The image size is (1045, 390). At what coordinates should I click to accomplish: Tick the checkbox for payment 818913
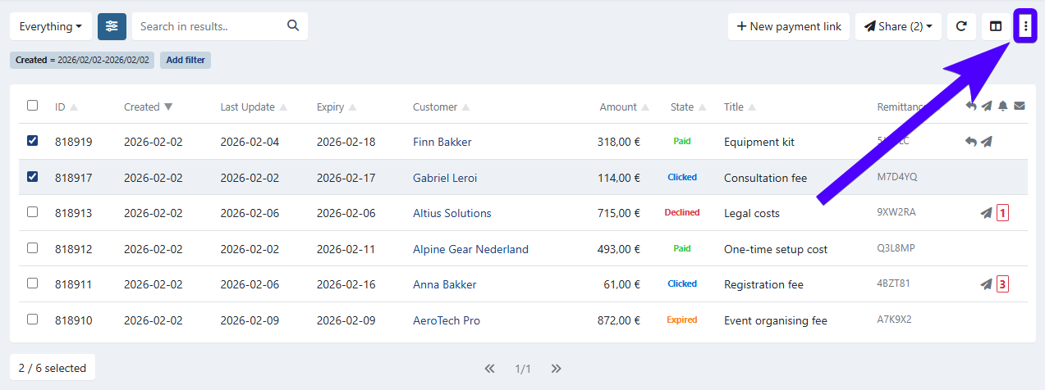(x=32, y=212)
